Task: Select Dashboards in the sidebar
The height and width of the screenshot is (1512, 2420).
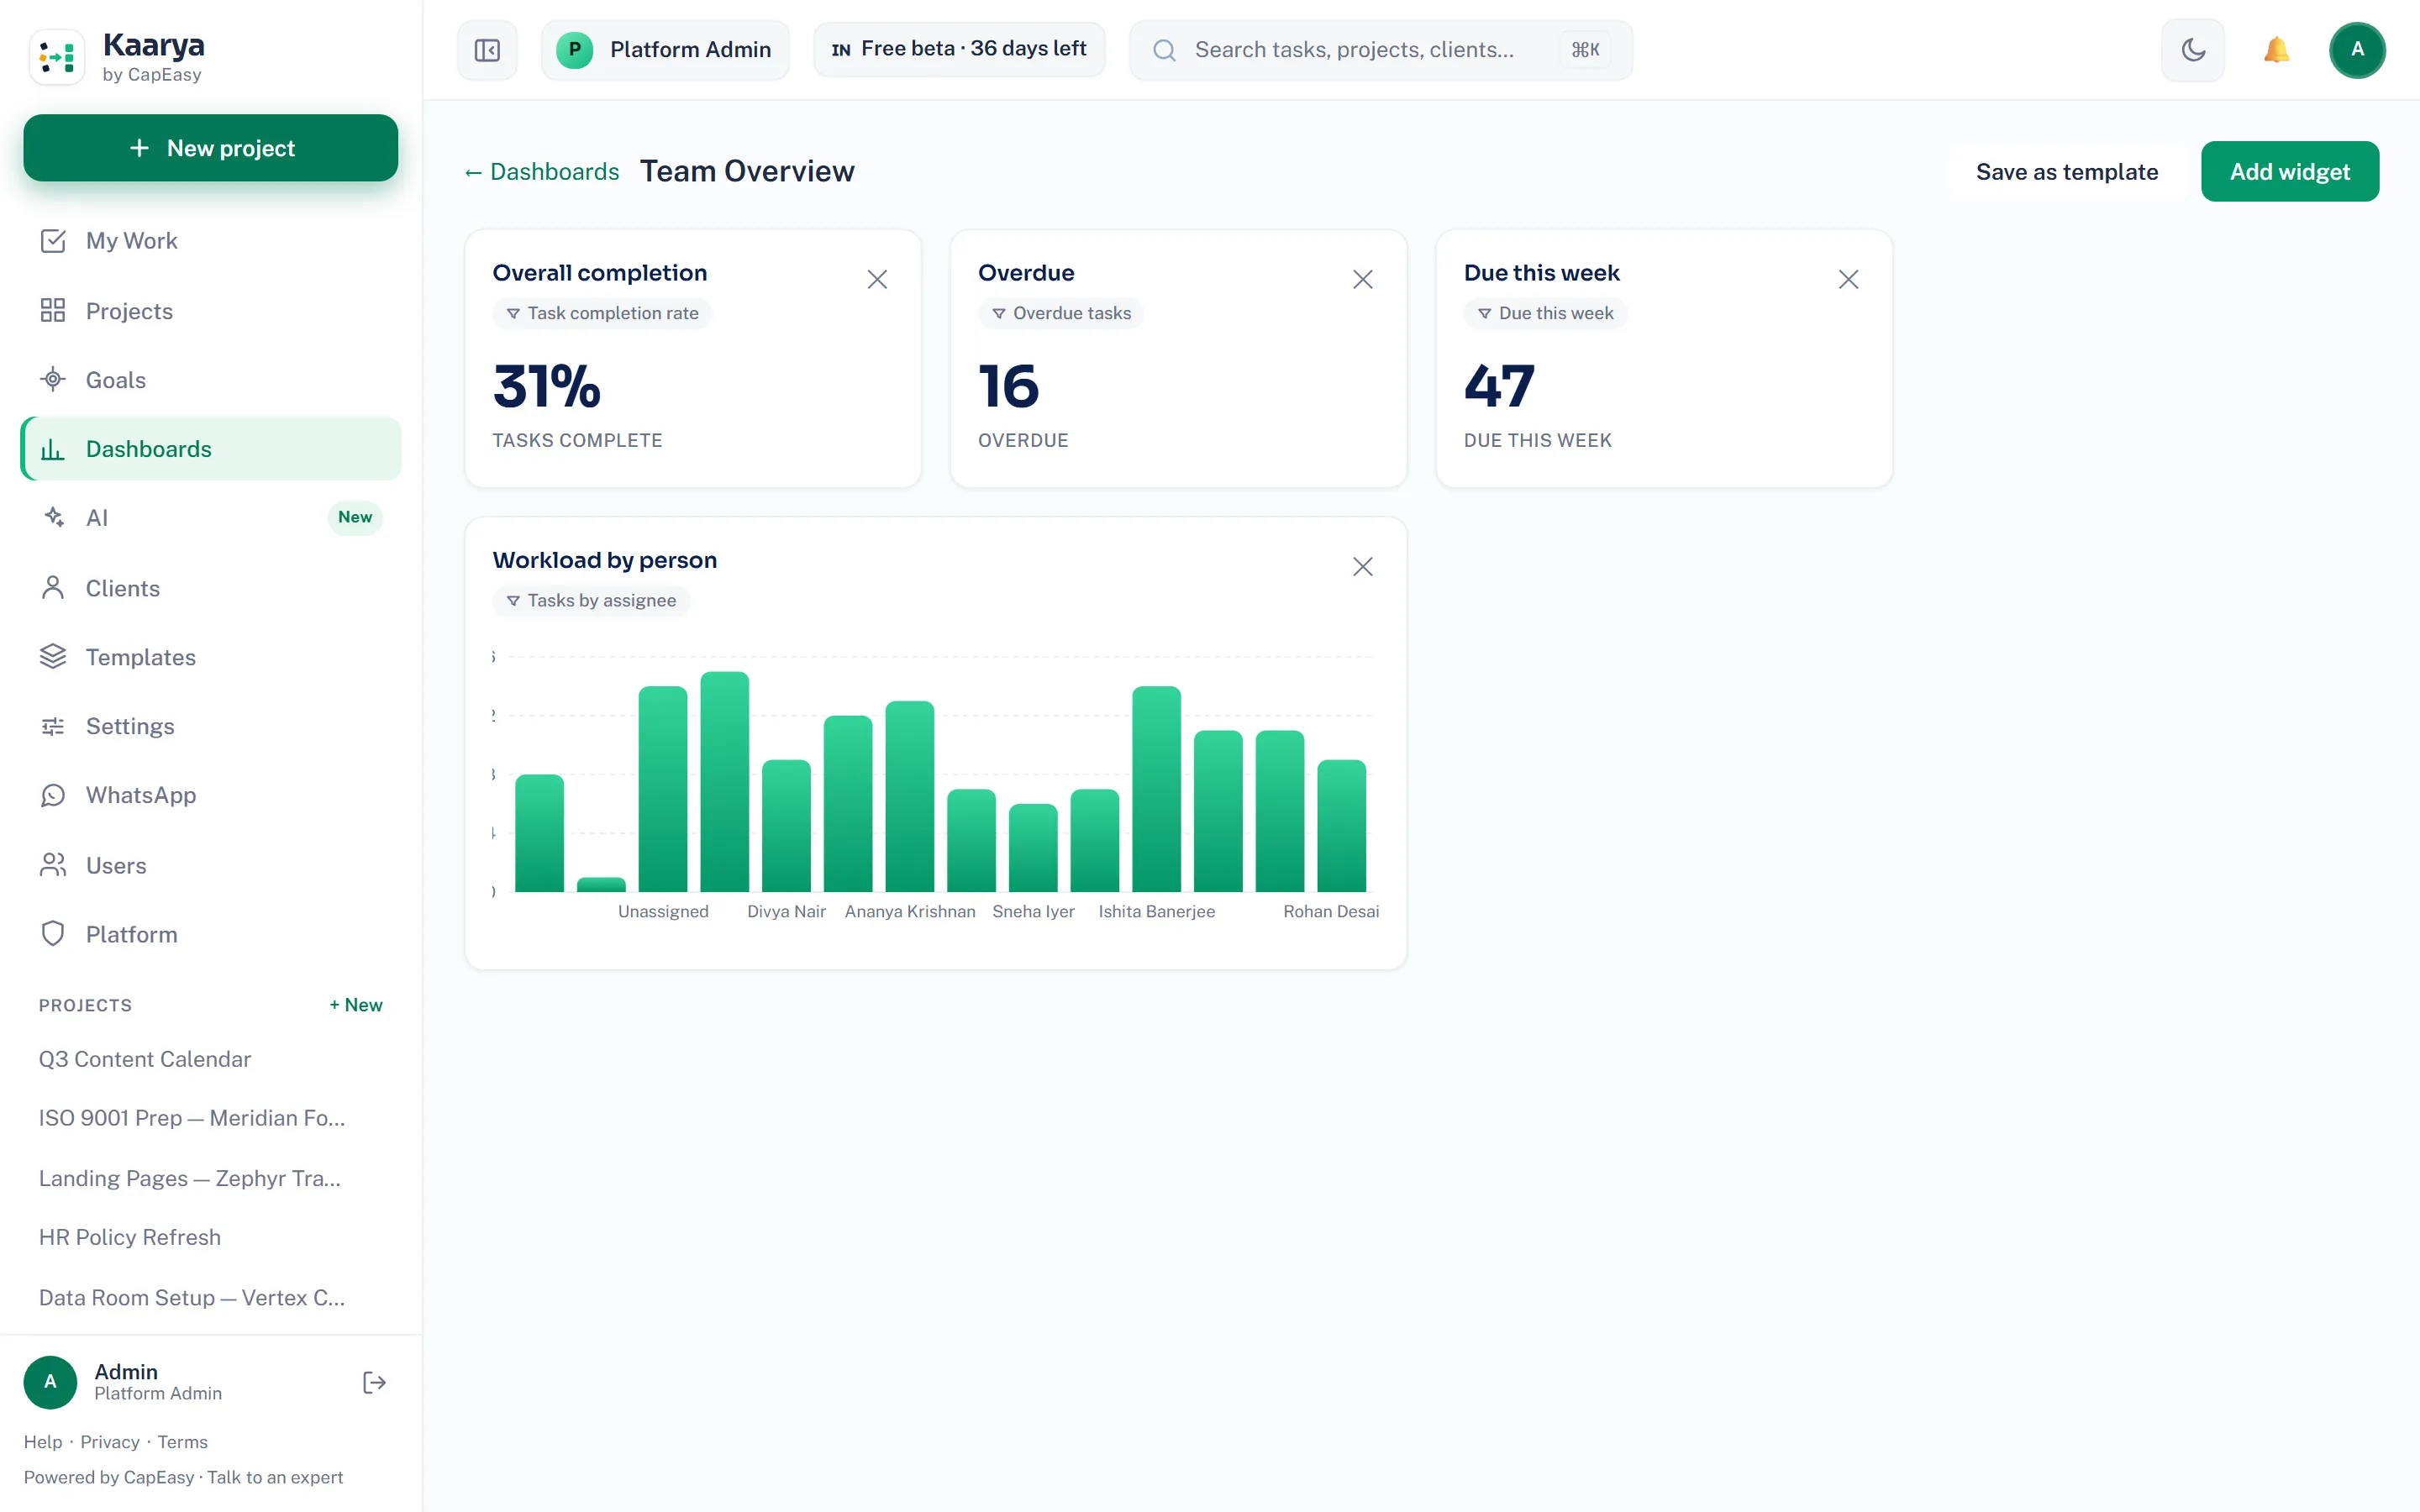Action: [x=211, y=449]
